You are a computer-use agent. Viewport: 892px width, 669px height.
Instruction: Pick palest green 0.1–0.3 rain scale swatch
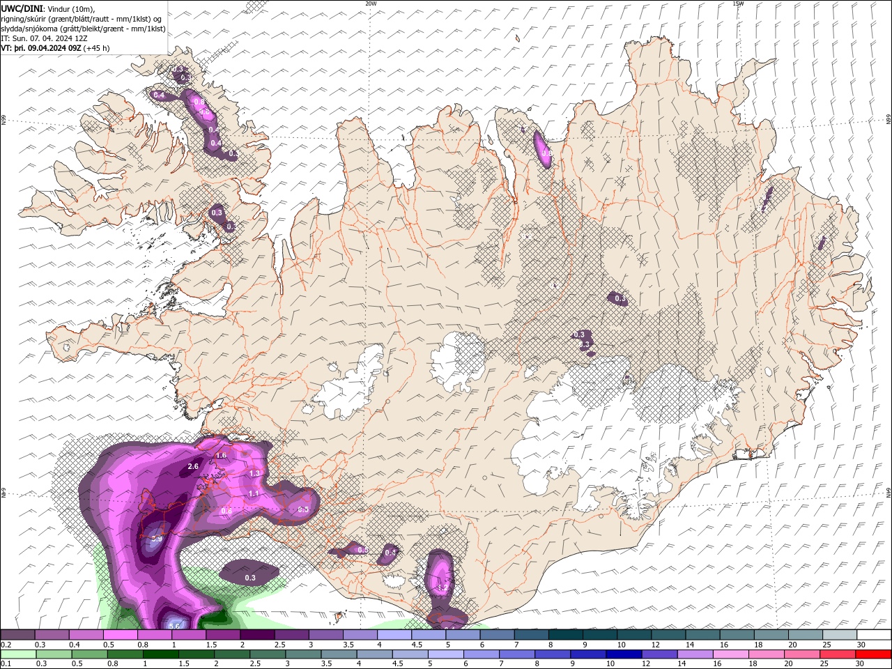tap(18, 654)
